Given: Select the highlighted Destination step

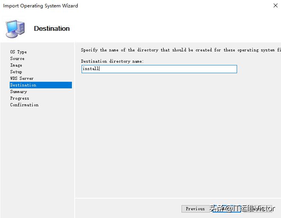Looking at the screenshot, I should point(41,85).
